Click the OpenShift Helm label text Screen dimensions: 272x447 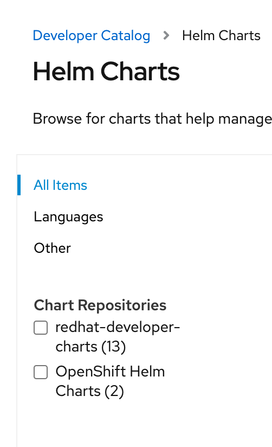(x=110, y=372)
